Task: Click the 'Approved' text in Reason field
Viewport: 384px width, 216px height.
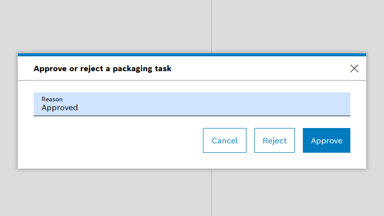Action: pyautogui.click(x=59, y=108)
